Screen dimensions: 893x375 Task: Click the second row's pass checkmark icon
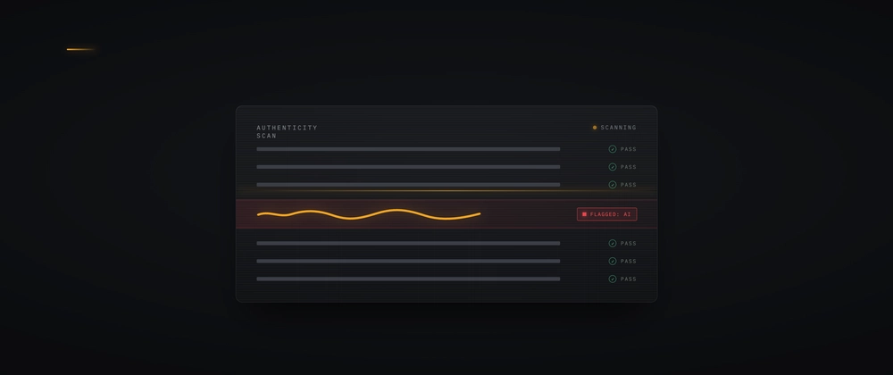(x=613, y=167)
